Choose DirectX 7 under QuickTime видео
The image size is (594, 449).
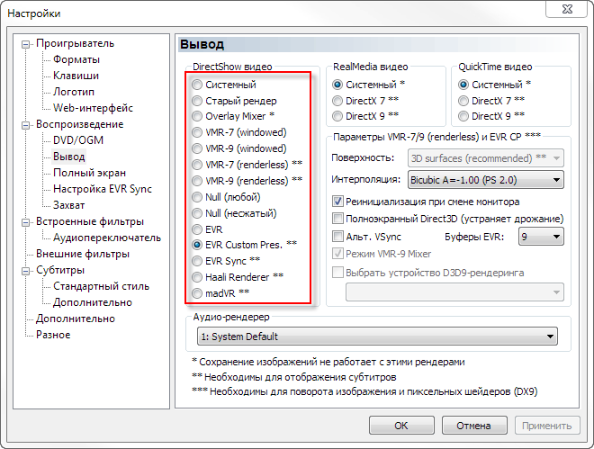pyautogui.click(x=464, y=100)
